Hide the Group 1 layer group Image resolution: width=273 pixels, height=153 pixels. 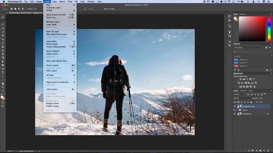point(235,110)
